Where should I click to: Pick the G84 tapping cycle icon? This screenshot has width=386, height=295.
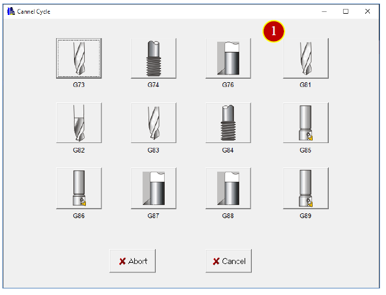pos(228,123)
